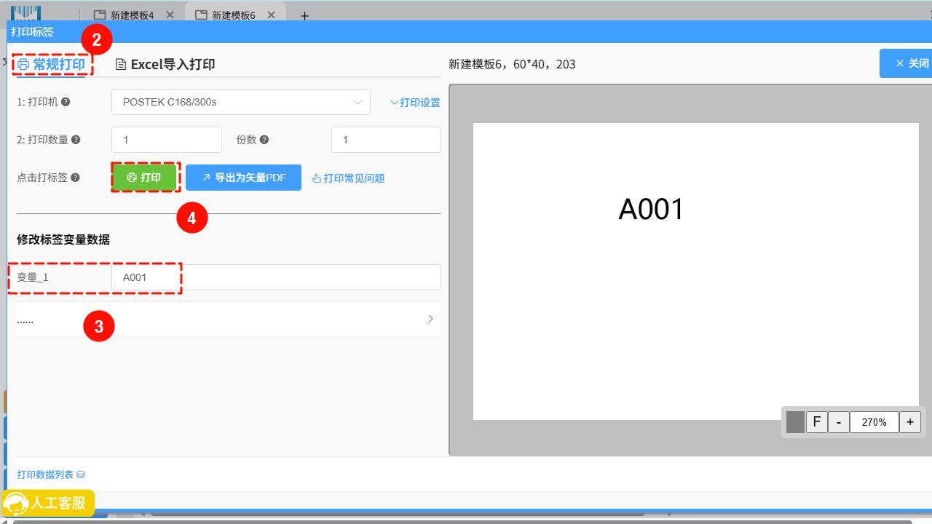The height and width of the screenshot is (524, 932).
Task: Zoom in preview with plus button
Action: (909, 422)
